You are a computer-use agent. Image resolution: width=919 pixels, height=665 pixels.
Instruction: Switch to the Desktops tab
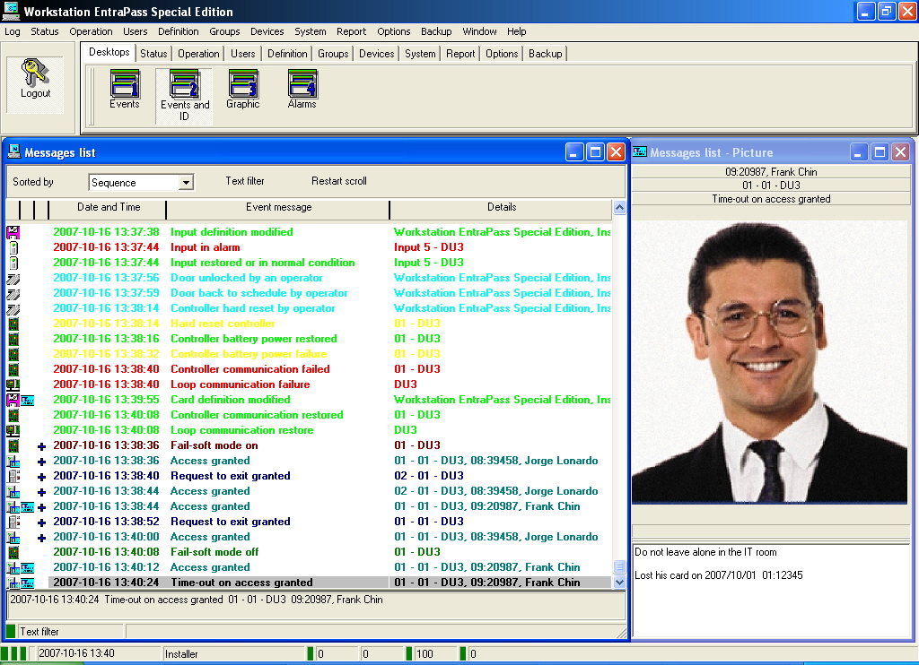point(109,52)
